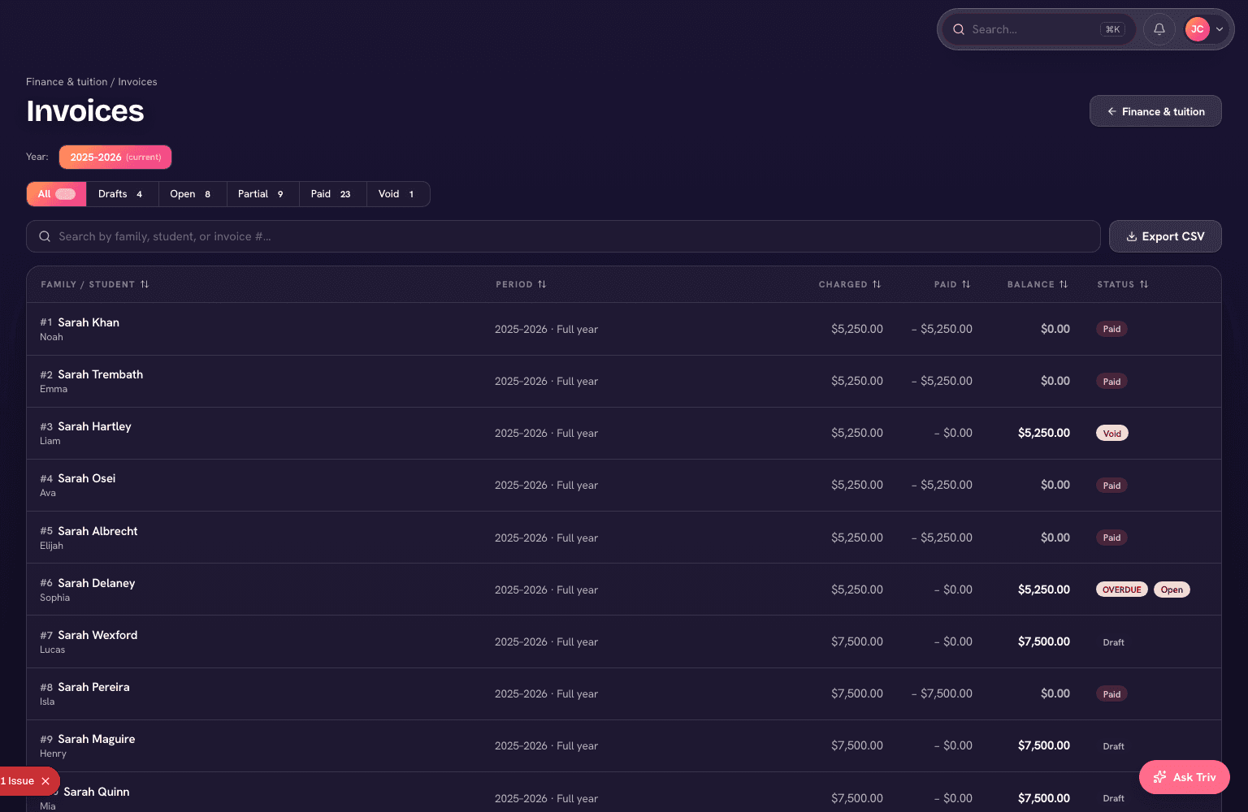
Task: Select the All filter tab
Action: 56,194
